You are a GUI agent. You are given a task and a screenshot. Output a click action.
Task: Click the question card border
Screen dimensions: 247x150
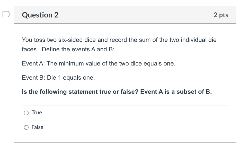pos(14,77)
